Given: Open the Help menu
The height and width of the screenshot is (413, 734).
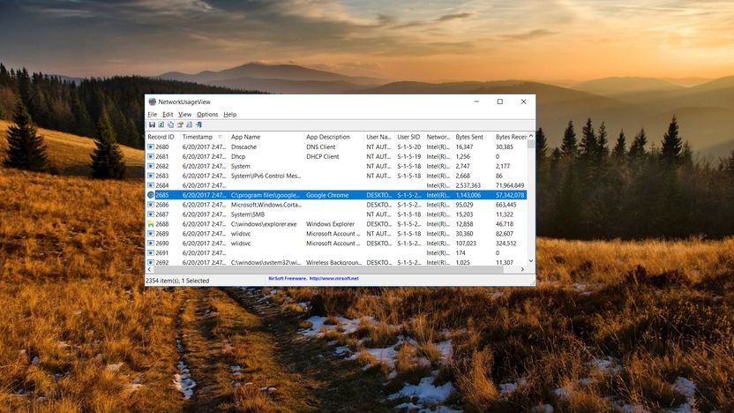Looking at the screenshot, I should coord(230,114).
